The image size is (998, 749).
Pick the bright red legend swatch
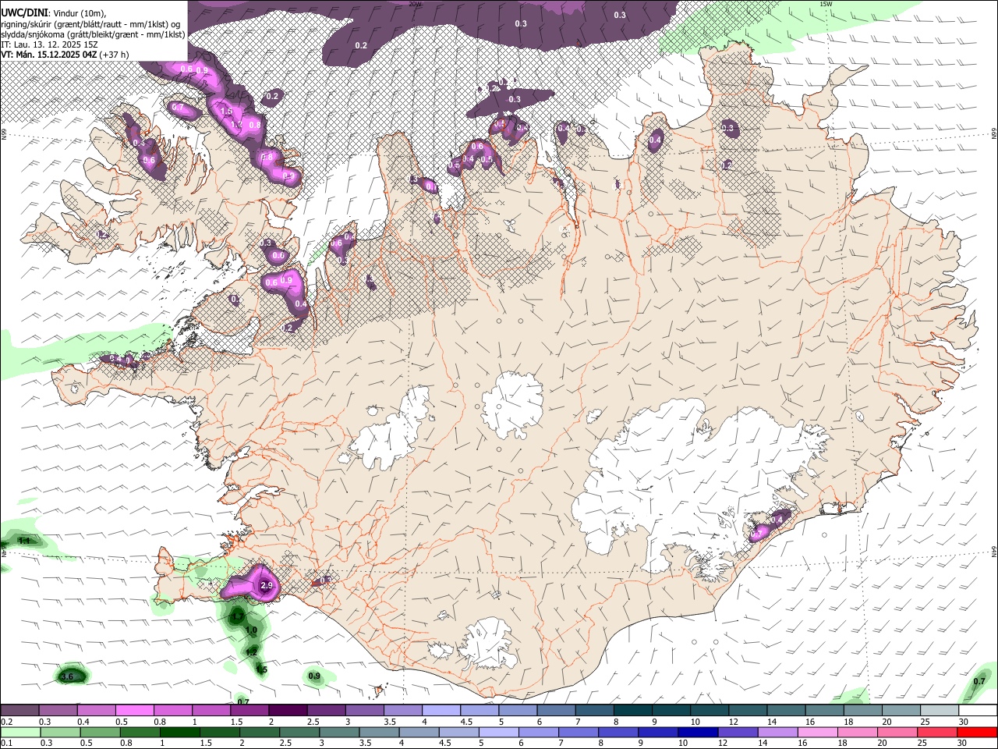978,732
